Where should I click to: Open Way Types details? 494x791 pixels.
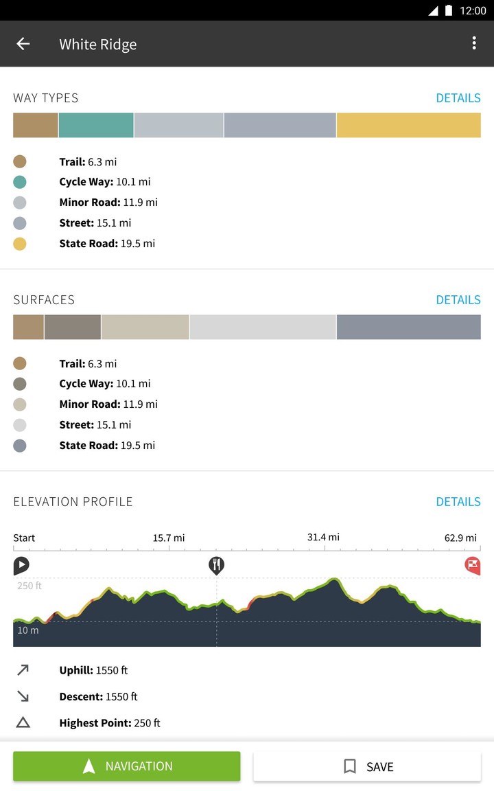point(458,98)
